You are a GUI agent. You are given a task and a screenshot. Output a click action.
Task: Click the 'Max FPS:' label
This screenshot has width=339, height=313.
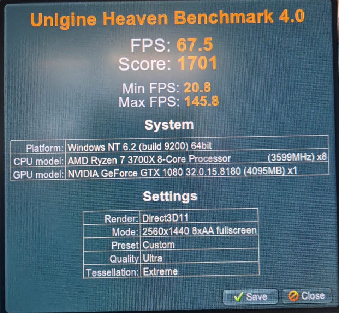tap(149, 102)
